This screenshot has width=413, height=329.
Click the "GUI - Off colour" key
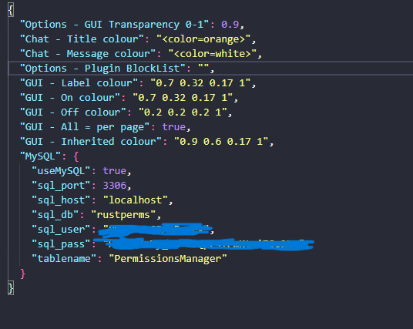[x=73, y=112]
